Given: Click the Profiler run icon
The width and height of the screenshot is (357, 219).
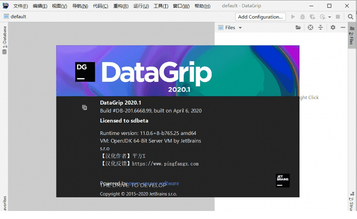Looking at the screenshot, I should click(322, 17).
